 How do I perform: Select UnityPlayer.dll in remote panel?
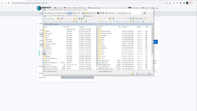pos(105,67)
